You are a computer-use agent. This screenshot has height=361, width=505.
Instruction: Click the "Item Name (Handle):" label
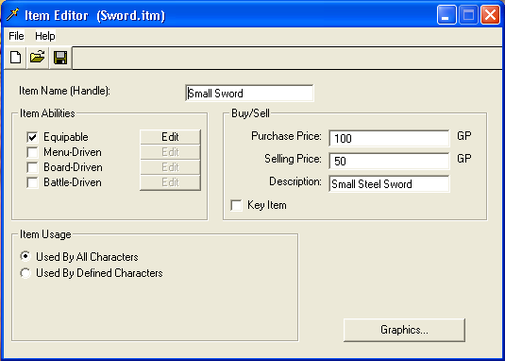(64, 91)
